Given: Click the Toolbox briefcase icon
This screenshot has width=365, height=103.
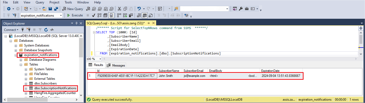Looking at the screenshot, I should click(247, 9).
